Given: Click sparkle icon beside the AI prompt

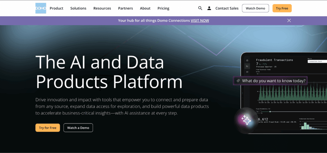Looking at the screenshot, I should point(238,81).
